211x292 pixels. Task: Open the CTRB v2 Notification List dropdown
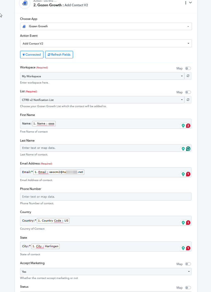pos(102,100)
